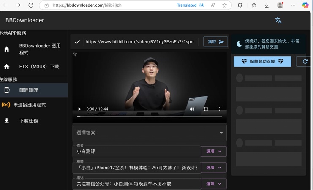Mute the video with speaker icon
Viewport: 313px width, 190px height.
[192, 109]
